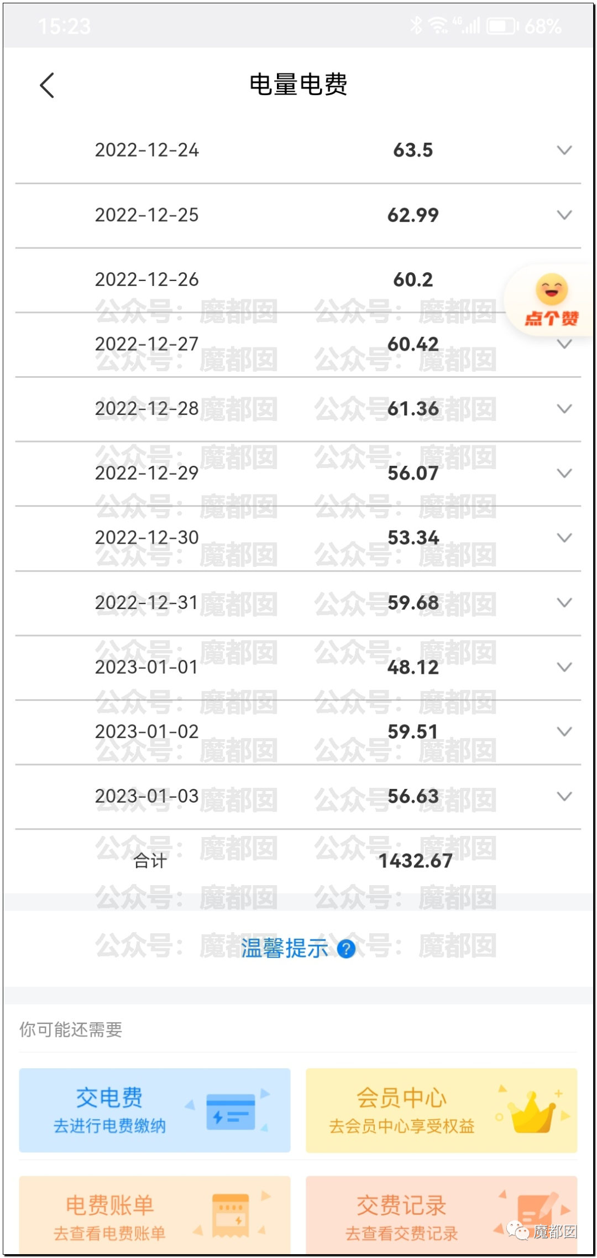Expand the 2022-12-25 entry chevron
The image size is (597, 1258).
(564, 215)
